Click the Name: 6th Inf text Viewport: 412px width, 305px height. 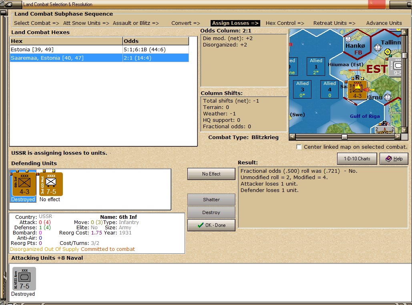(x=119, y=217)
